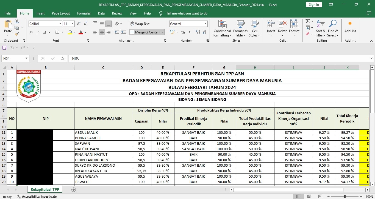
Task: Switch to the Formulas tab
Action: point(84,13)
